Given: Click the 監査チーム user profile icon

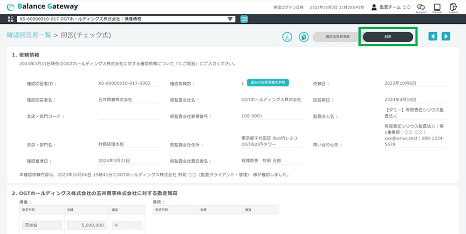Looking at the screenshot, I should [x=374, y=7].
